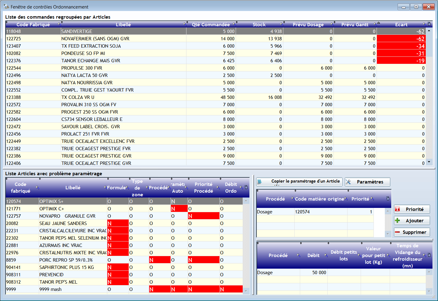Click search magnifier in Prévu Gantt header
This screenshot has height=301, width=438.
pos(375,24)
